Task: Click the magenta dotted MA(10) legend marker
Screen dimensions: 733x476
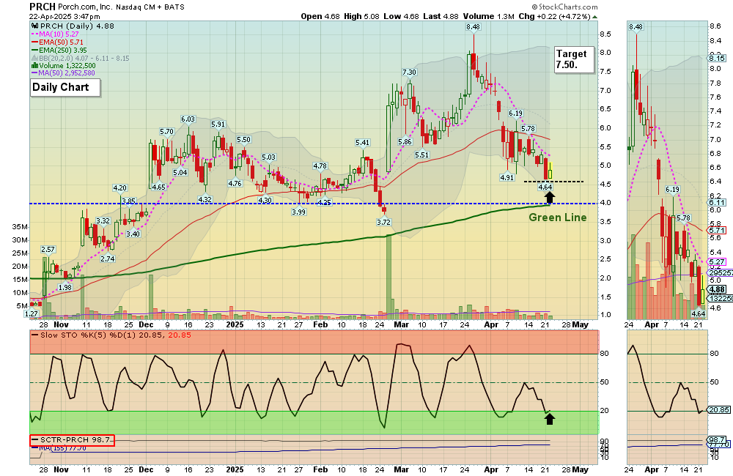Action: pyautogui.click(x=34, y=34)
